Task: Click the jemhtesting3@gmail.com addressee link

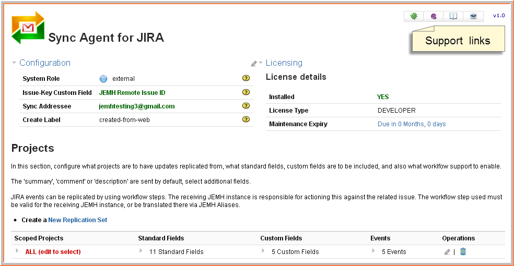Action: 137,106
